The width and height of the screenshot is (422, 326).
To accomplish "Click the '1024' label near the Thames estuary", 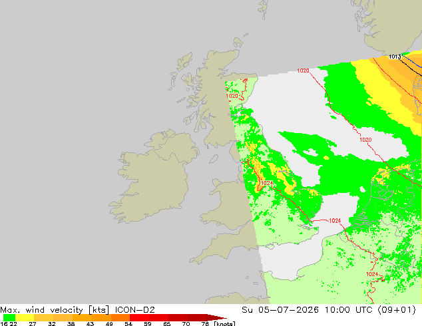I will [x=335, y=221].
